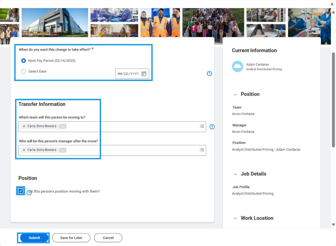Open the prompt list for the manager field
The image size is (336, 246).
[202, 150]
